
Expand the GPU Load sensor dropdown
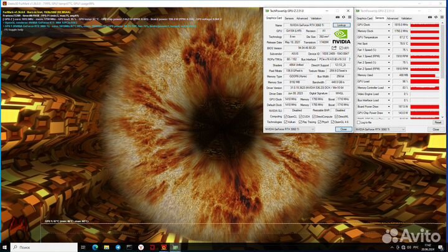[388, 82]
